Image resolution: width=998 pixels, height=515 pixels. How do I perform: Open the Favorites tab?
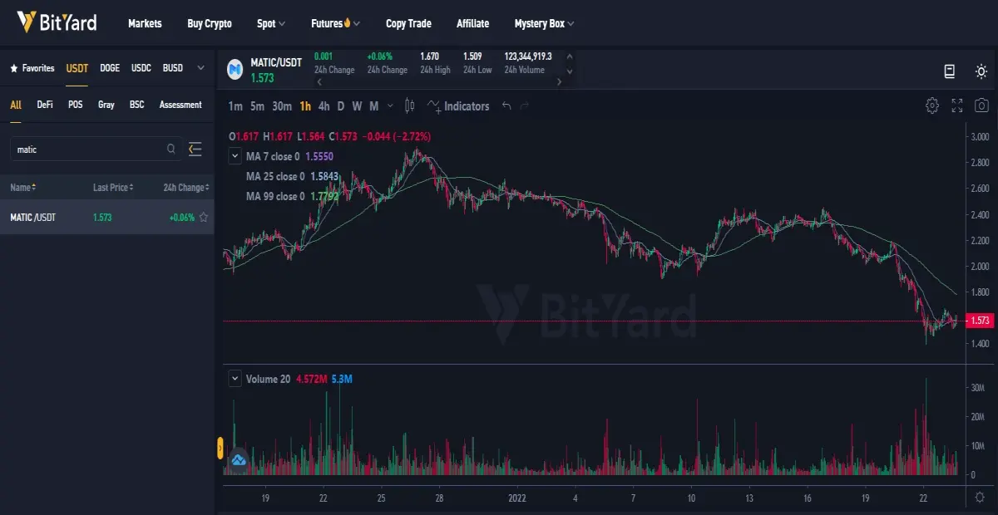click(x=32, y=68)
